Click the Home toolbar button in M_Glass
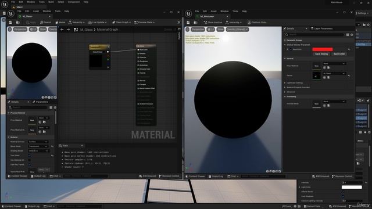 point(60,22)
